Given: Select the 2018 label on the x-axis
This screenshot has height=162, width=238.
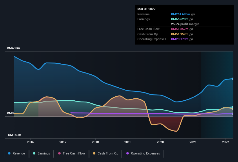Looking at the screenshot, I should pos(95,142).
